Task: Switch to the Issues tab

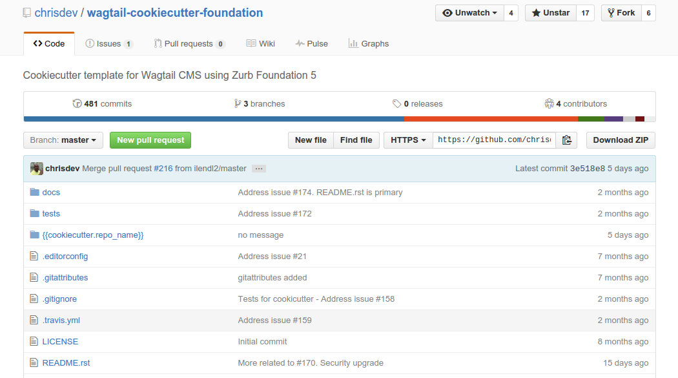Action: tap(109, 44)
